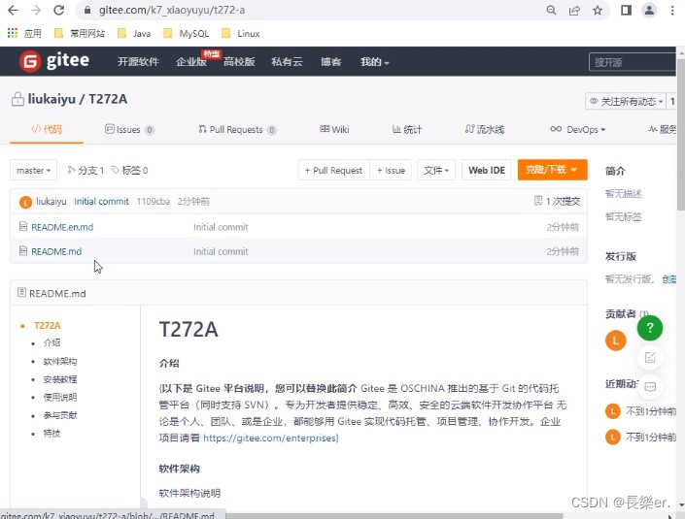This screenshot has height=519, width=685.
Task: Open the README.en.md file link
Action: click(x=62, y=227)
